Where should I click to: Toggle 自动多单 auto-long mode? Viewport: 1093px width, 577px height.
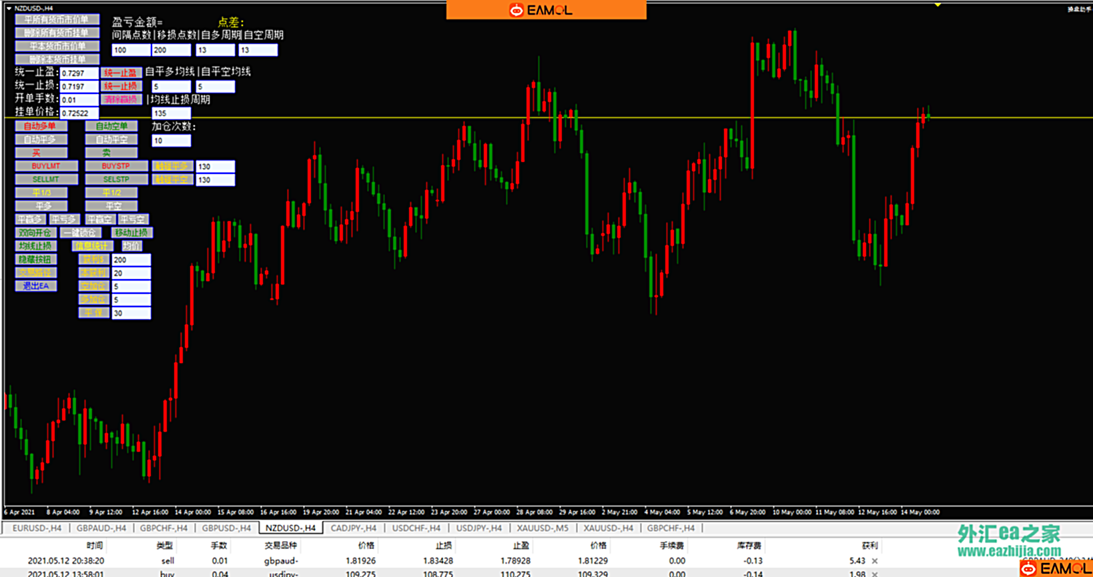point(41,126)
